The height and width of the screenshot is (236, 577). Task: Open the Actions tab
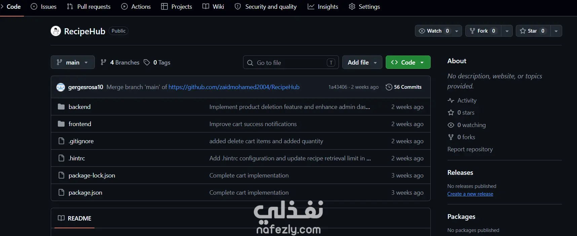click(x=136, y=7)
